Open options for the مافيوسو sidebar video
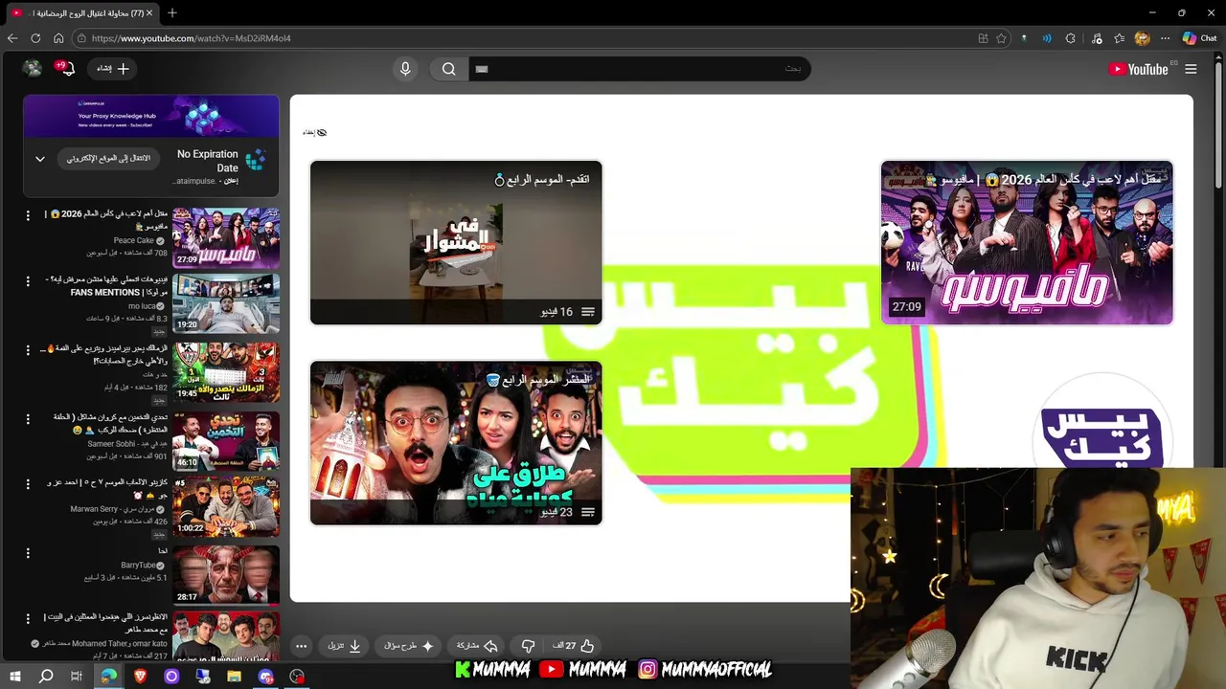This screenshot has height=689, width=1226. coord(28,215)
